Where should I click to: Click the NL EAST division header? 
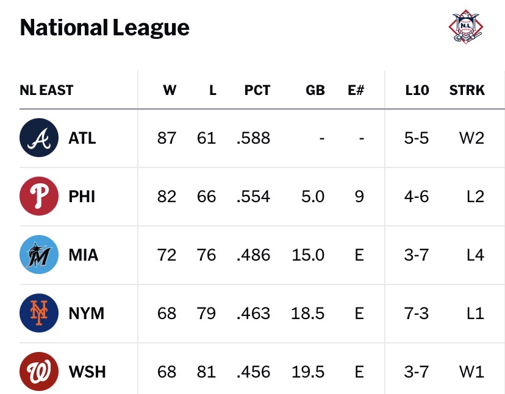[x=47, y=90]
